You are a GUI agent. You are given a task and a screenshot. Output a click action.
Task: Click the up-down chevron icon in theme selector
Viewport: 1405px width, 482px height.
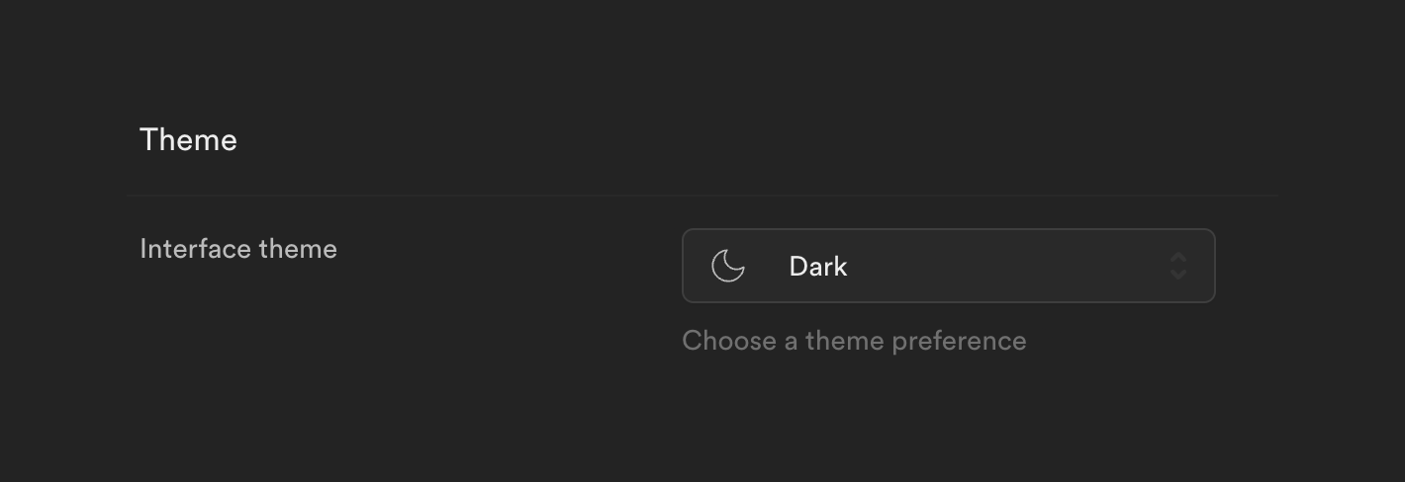click(x=1177, y=266)
